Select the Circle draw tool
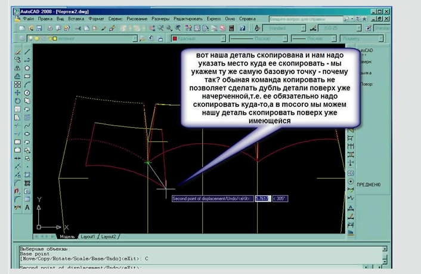The image size is (421, 274). (x=27, y=93)
